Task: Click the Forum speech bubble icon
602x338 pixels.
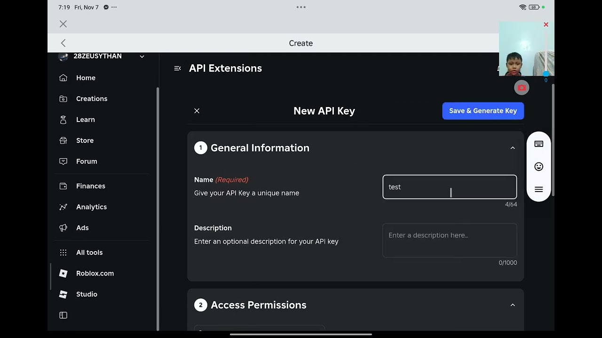Action: click(x=63, y=161)
